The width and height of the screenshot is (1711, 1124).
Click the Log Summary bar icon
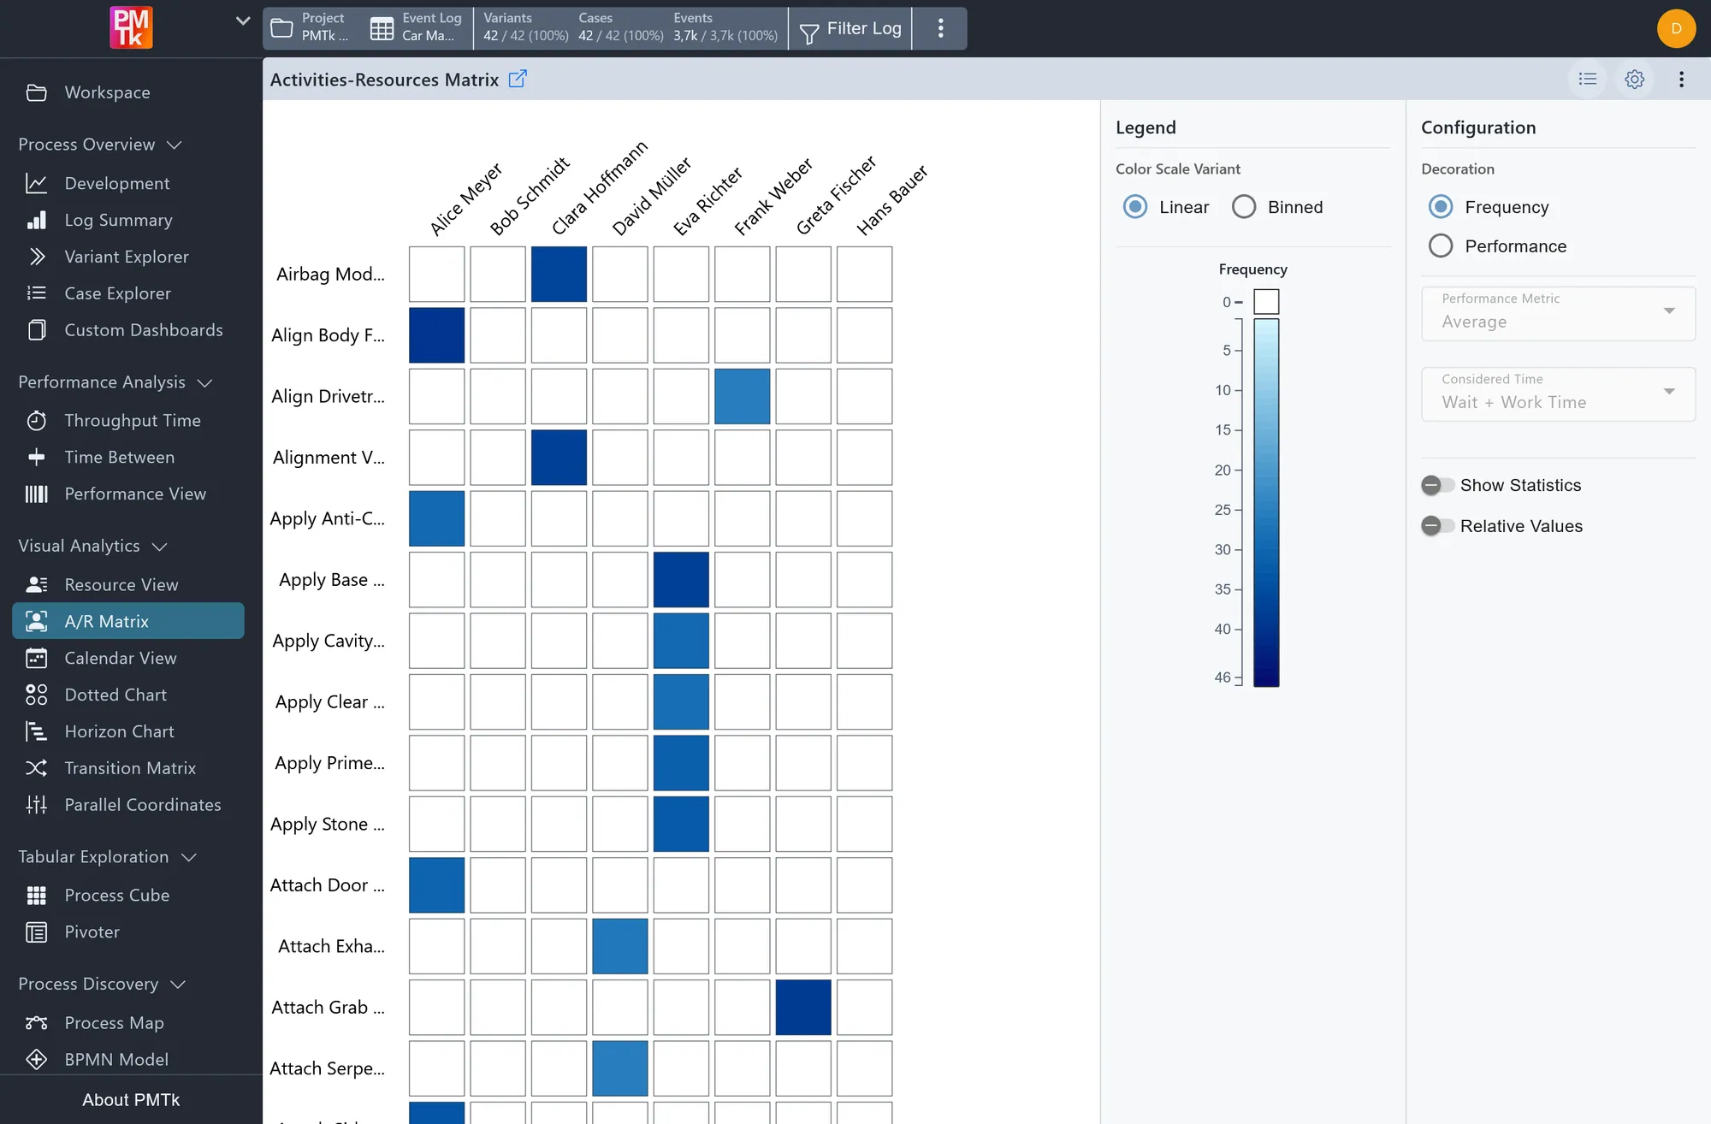37,220
